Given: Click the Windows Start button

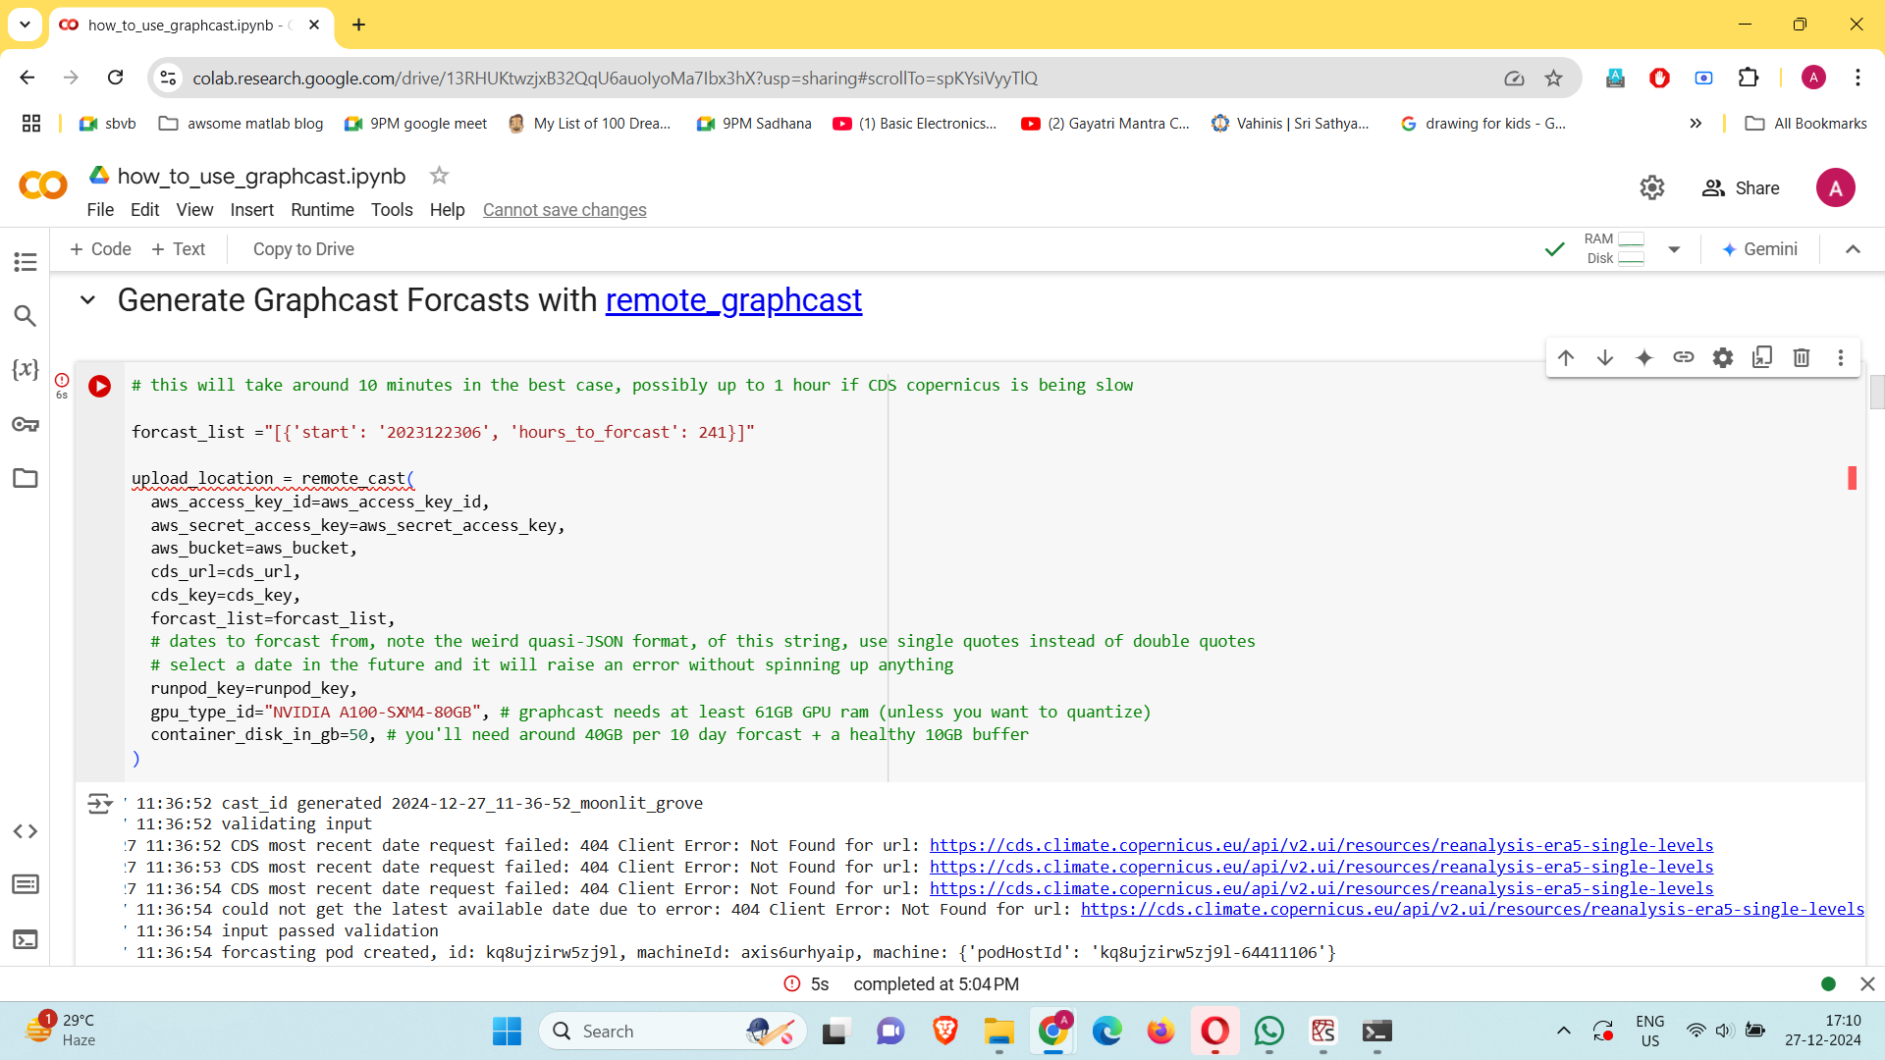Looking at the screenshot, I should pos(507,1031).
